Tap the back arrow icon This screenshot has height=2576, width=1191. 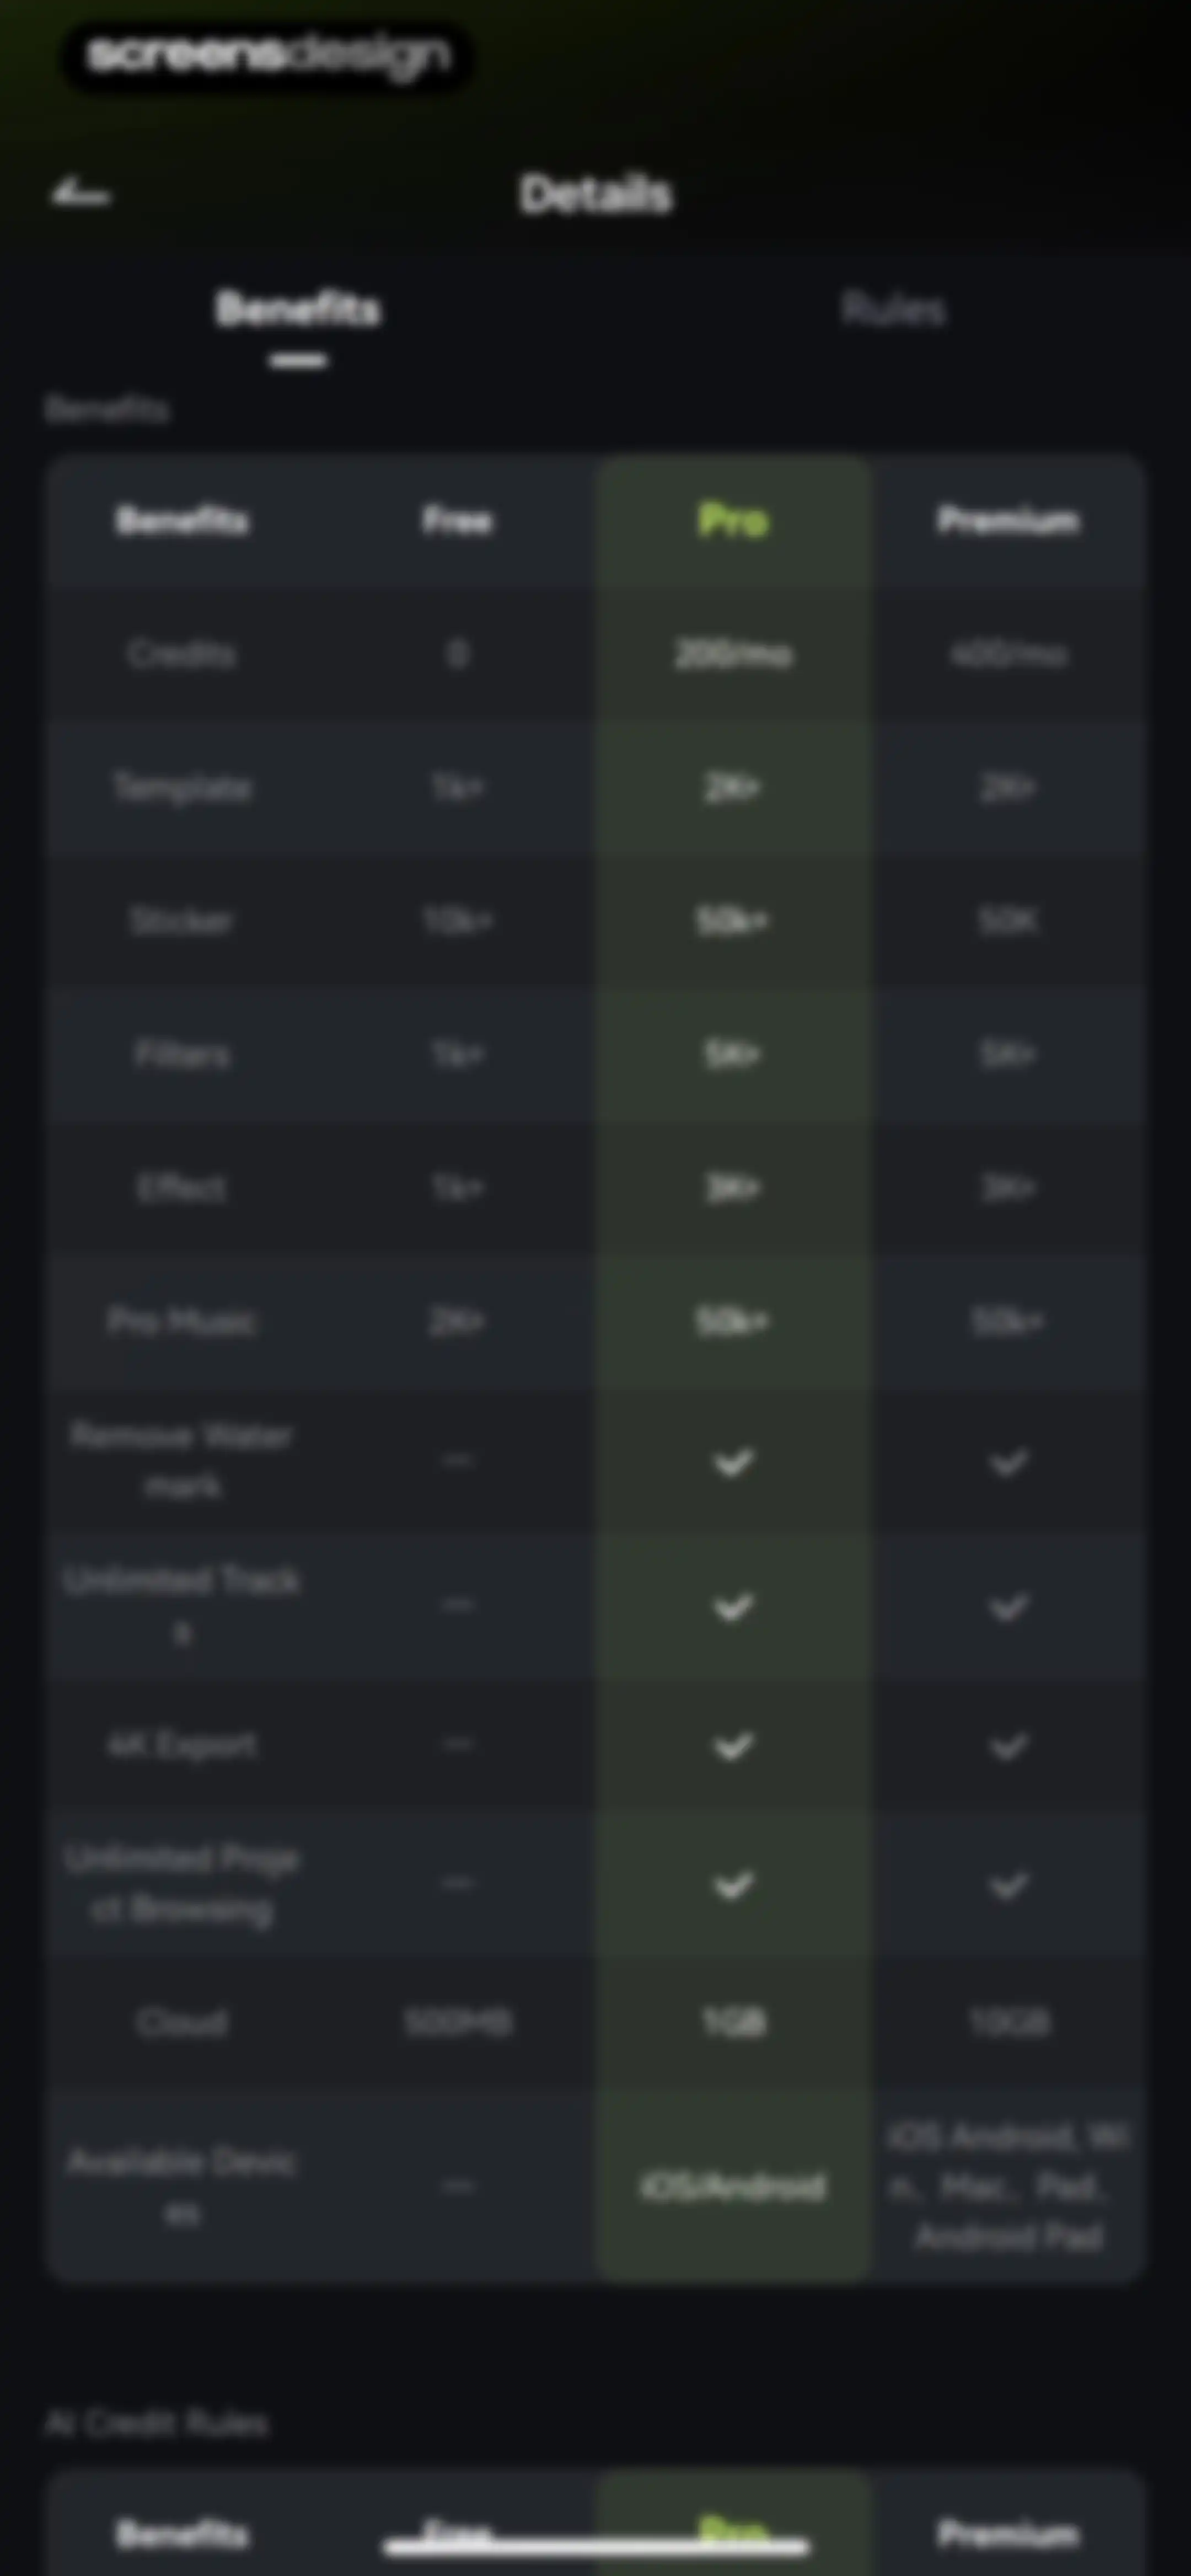point(81,193)
